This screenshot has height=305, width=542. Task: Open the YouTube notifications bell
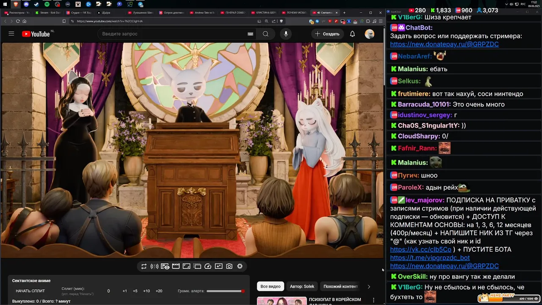pyautogui.click(x=352, y=34)
